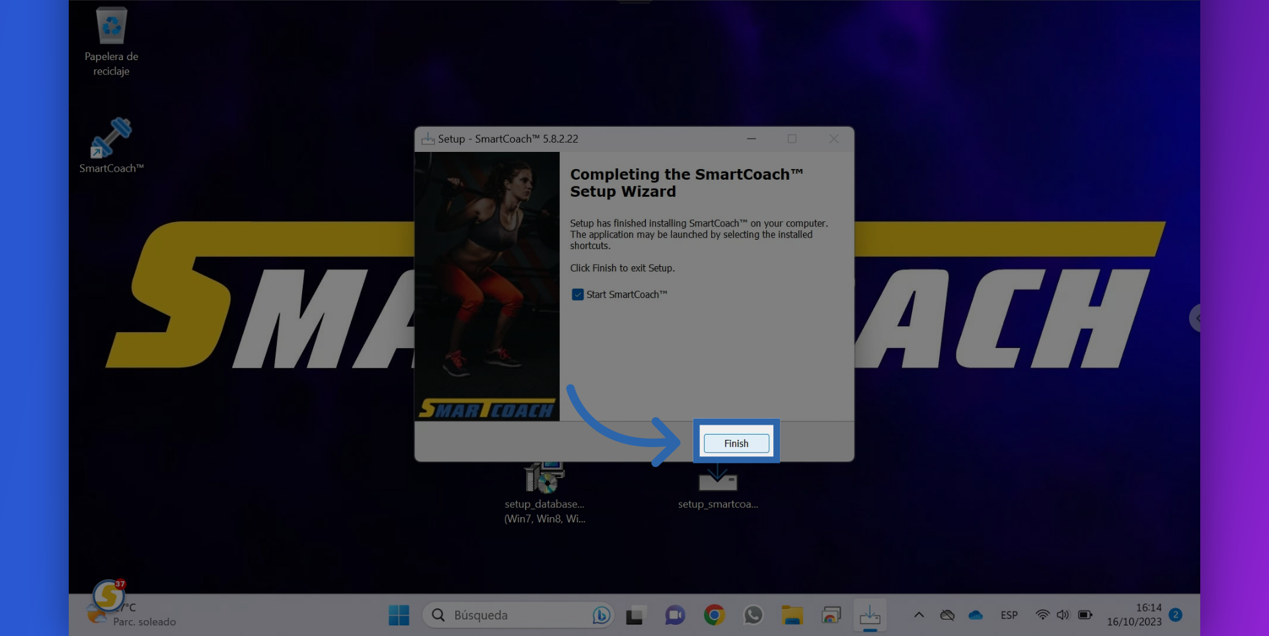Open the volume speaker tray icon
Screen dimensions: 1269x636
tap(1063, 615)
